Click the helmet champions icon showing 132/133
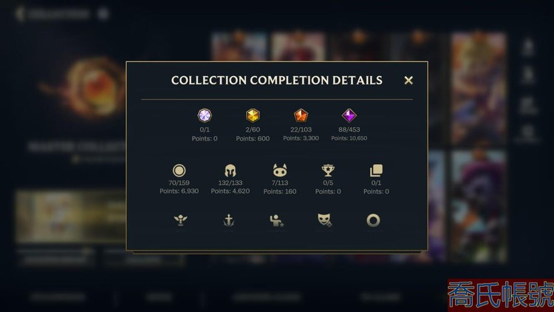The height and width of the screenshot is (312, 554). click(230, 171)
